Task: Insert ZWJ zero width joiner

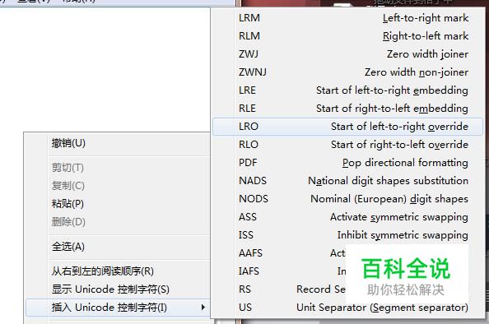Action: pyautogui.click(x=347, y=54)
